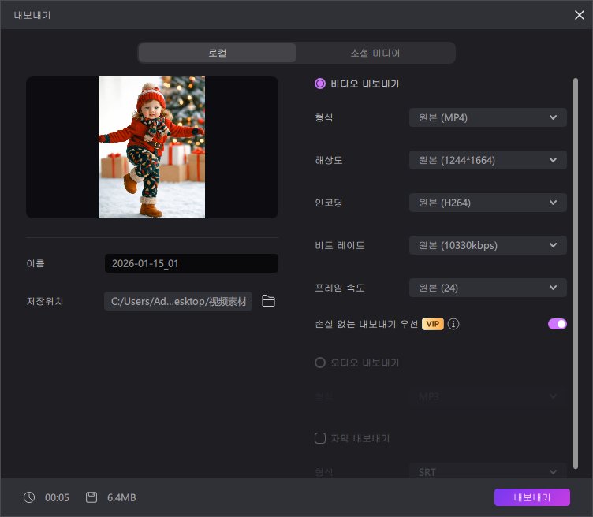The height and width of the screenshot is (517, 593).
Task: Switch to the 소셜 미디어 tab
Action: coord(375,53)
